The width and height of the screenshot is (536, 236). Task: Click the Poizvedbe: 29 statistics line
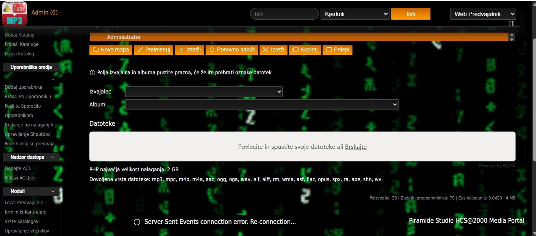tap(442, 198)
